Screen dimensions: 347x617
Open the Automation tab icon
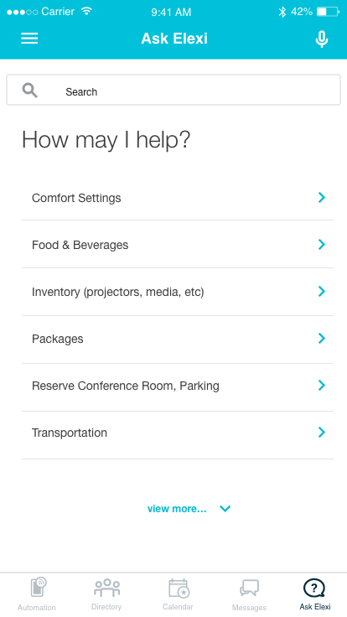39,588
